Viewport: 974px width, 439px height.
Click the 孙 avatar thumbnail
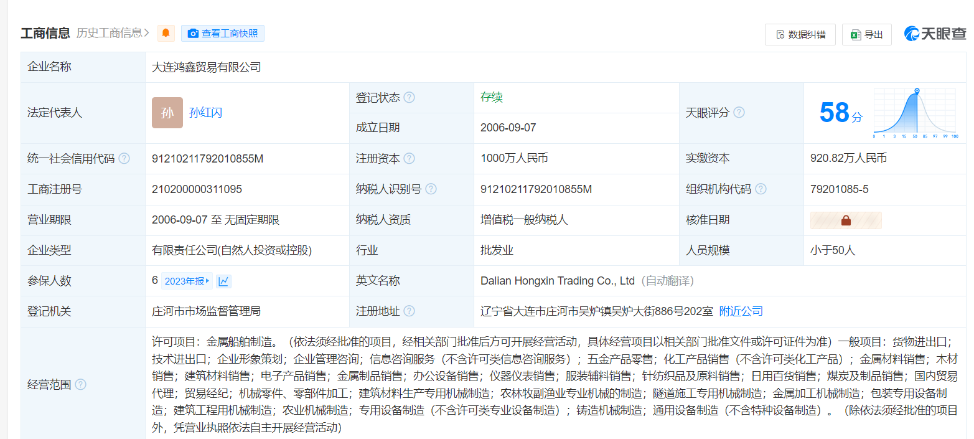(167, 113)
